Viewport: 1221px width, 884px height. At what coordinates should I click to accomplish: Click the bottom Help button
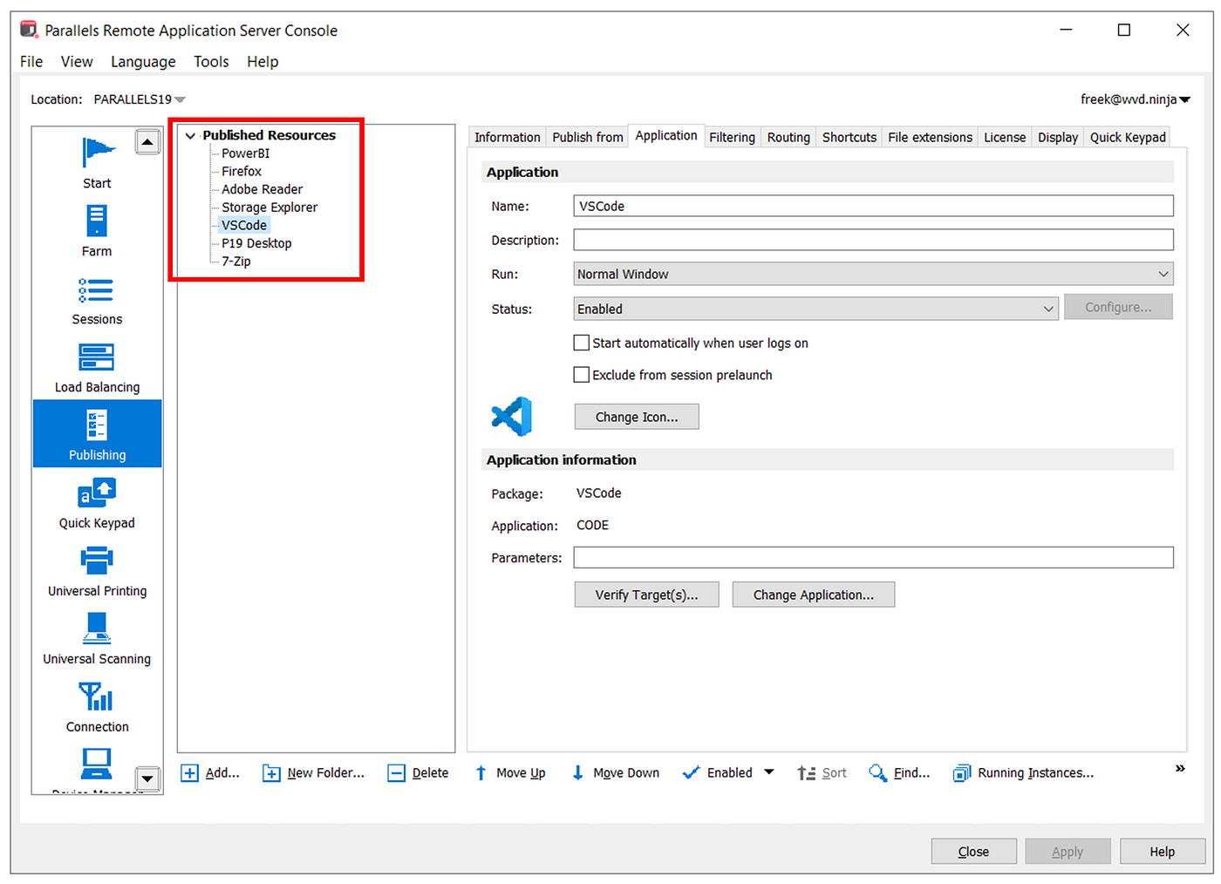pyautogui.click(x=1162, y=852)
